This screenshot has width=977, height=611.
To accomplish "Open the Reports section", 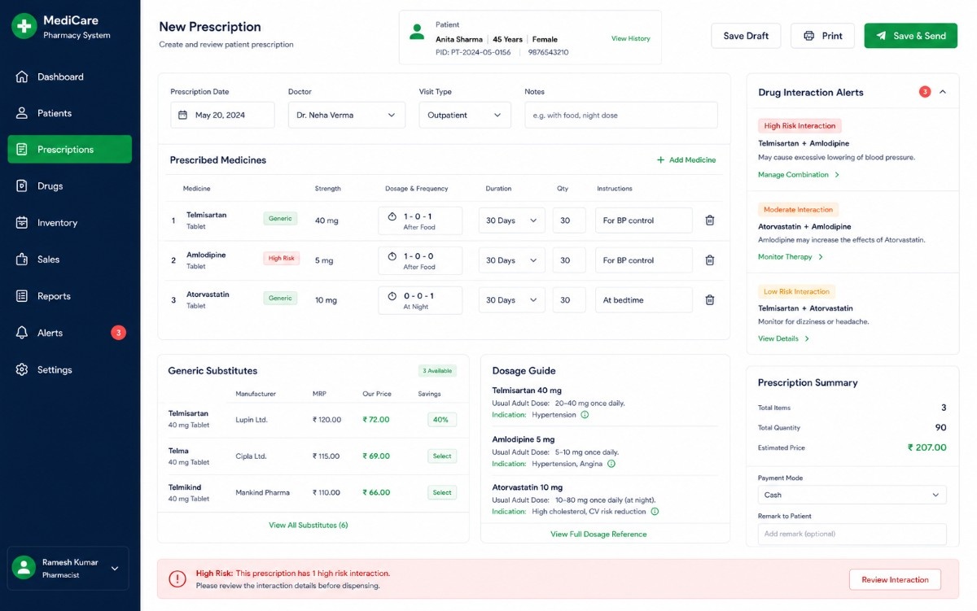I will [70, 296].
